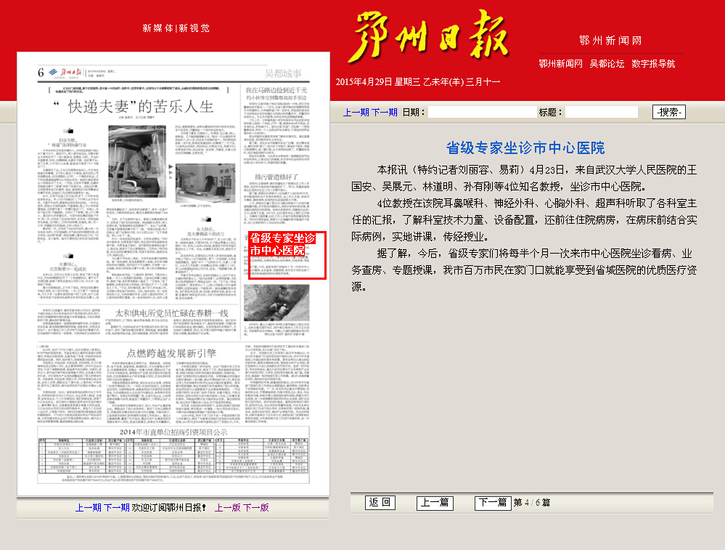Viewport: 725px width, 550px height.
Task: Click 下一期 below the newspaper page
Action: 117,508
